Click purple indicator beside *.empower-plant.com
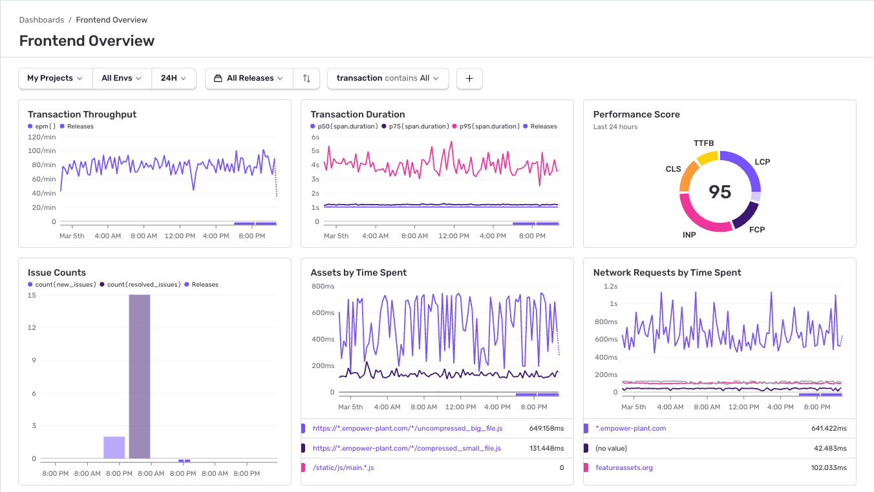Screen dimensions: 874x492 tap(587, 428)
